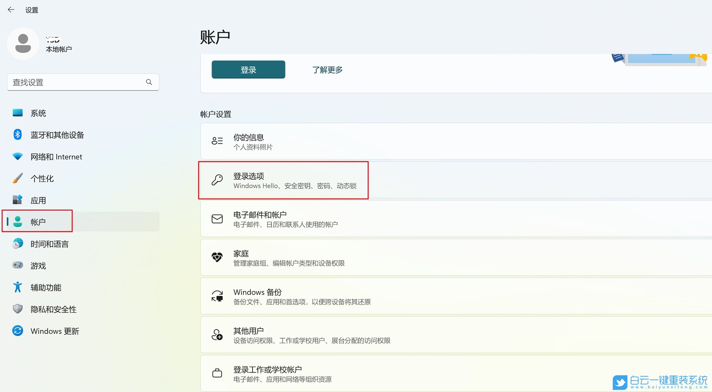This screenshot has width=712, height=392.
Task: Open the 了解更多 link
Action: (x=327, y=70)
